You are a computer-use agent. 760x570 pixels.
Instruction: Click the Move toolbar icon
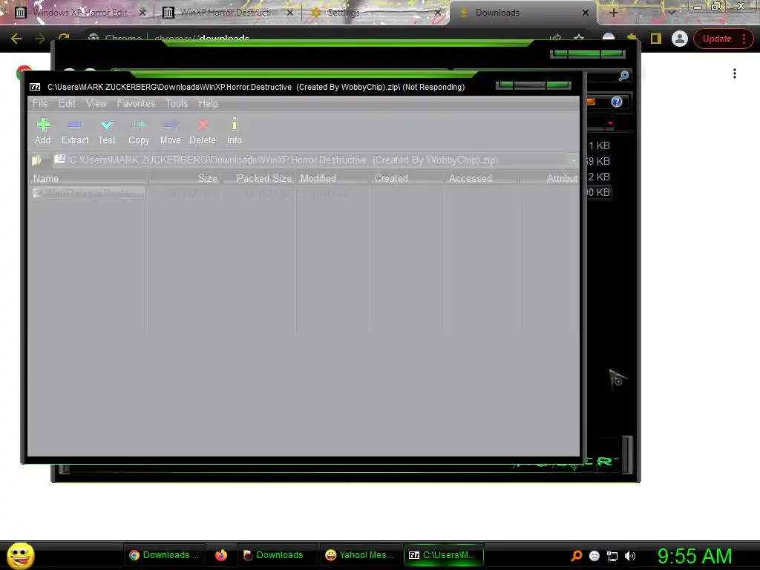click(171, 131)
